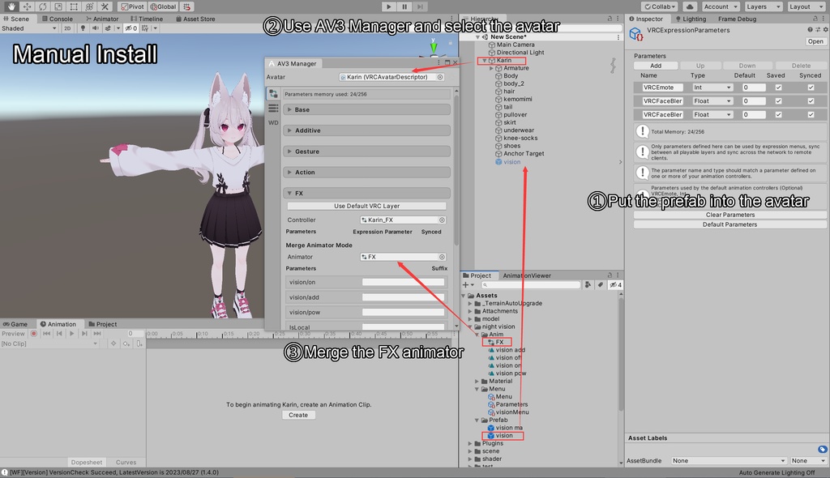Switch to the AnimationViewer tab
This screenshot has width=830, height=478.
tap(527, 275)
